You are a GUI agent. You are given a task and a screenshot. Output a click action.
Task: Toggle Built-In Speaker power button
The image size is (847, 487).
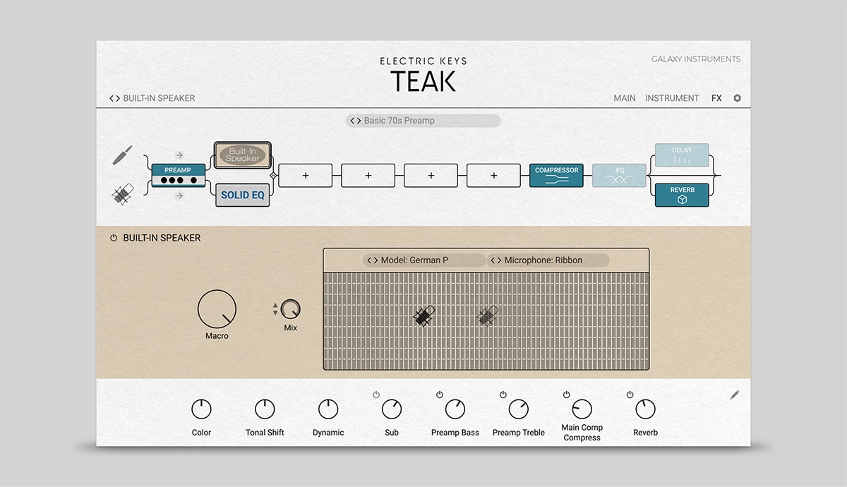click(114, 239)
